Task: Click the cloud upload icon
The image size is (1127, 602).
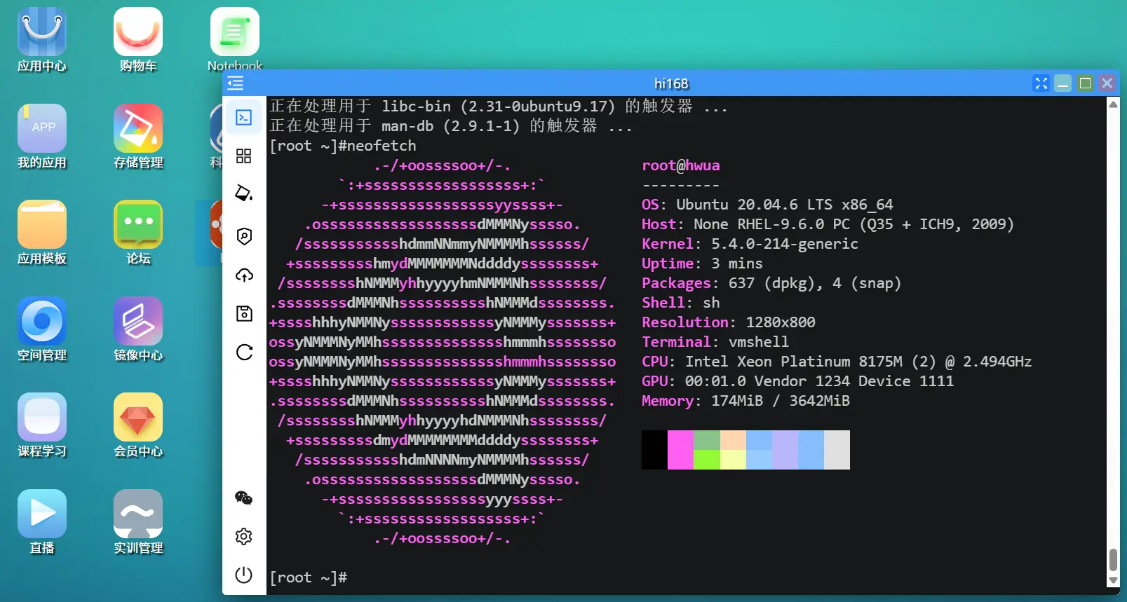Action: coord(244,275)
